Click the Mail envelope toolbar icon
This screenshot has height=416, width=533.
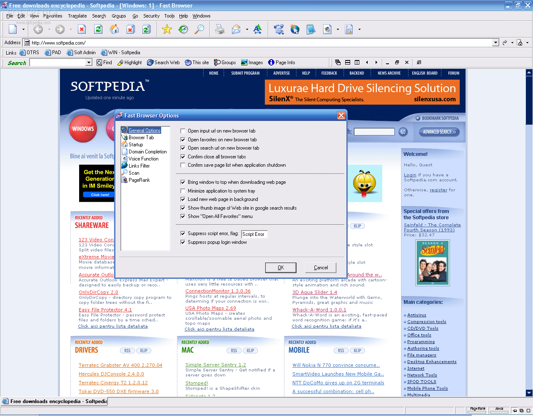pos(236,29)
